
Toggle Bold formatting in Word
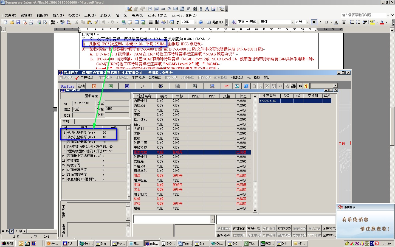pos(314,22)
